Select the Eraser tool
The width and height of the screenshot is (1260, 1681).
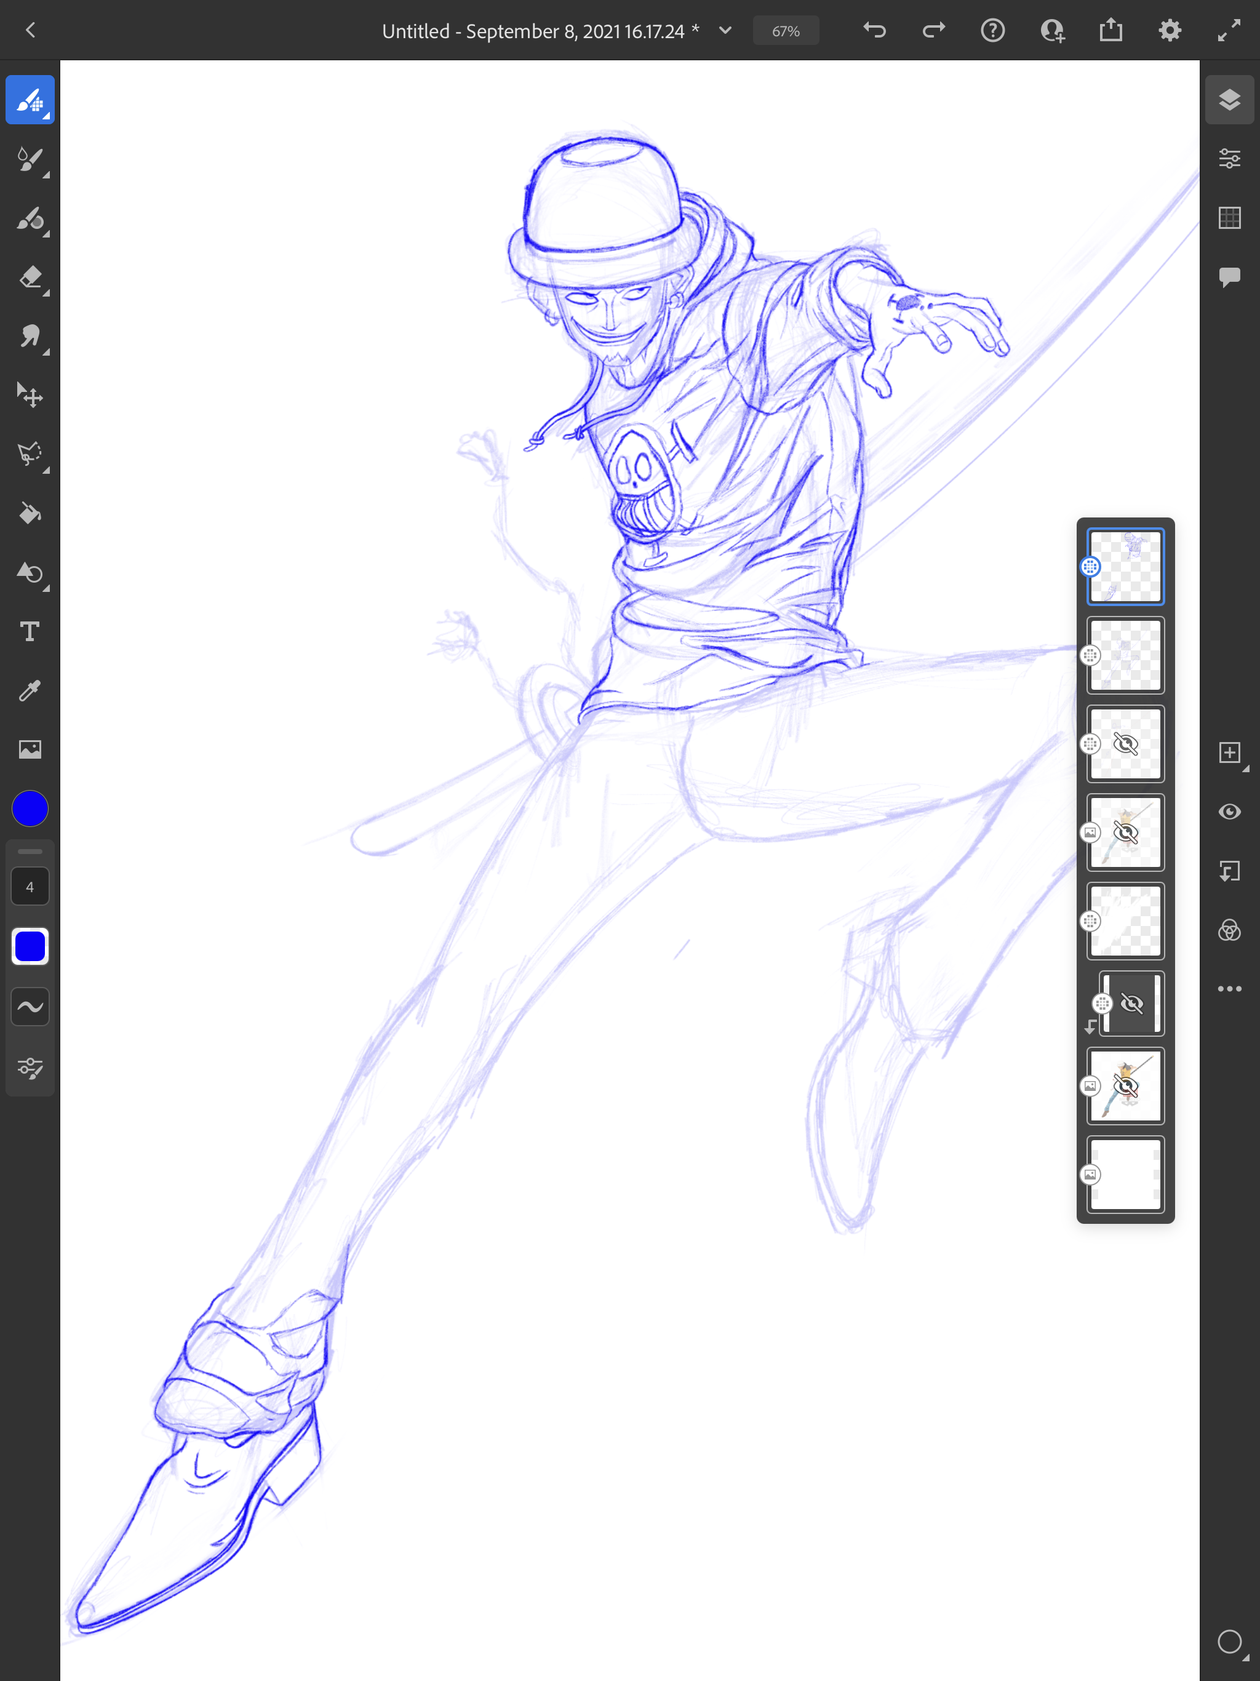[30, 278]
